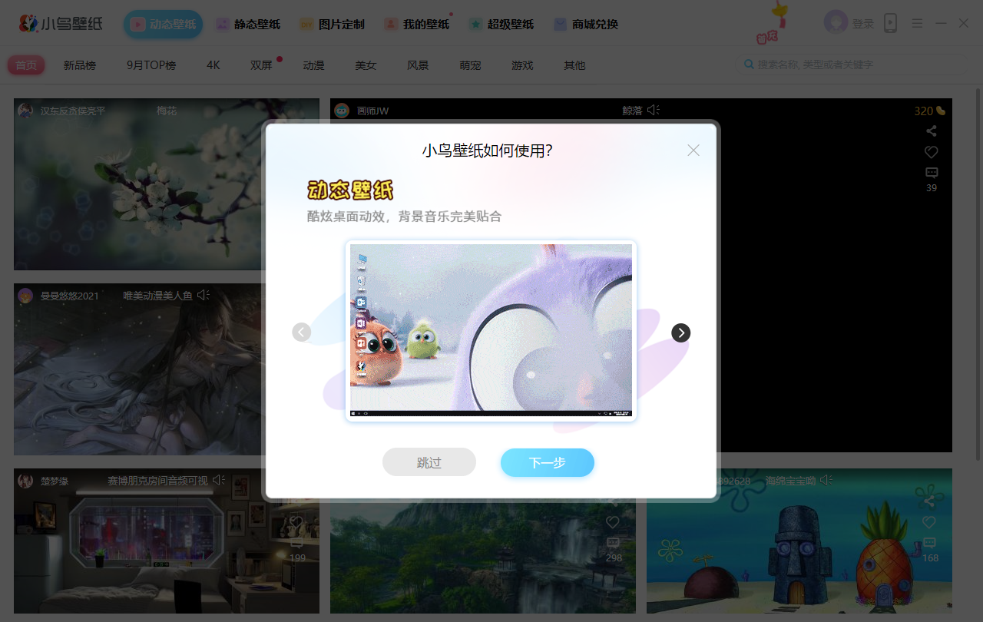
Task: Like the wallpaper above 298 comments
Action: coord(613,522)
